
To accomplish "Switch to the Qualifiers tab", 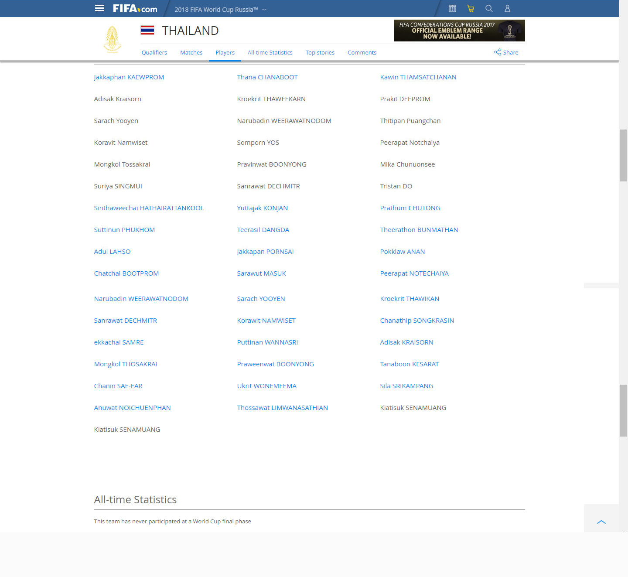I will pyautogui.click(x=154, y=52).
